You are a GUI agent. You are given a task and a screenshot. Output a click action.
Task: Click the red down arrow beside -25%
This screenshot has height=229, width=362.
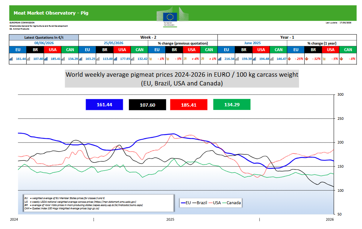pyautogui.click(x=289, y=59)
